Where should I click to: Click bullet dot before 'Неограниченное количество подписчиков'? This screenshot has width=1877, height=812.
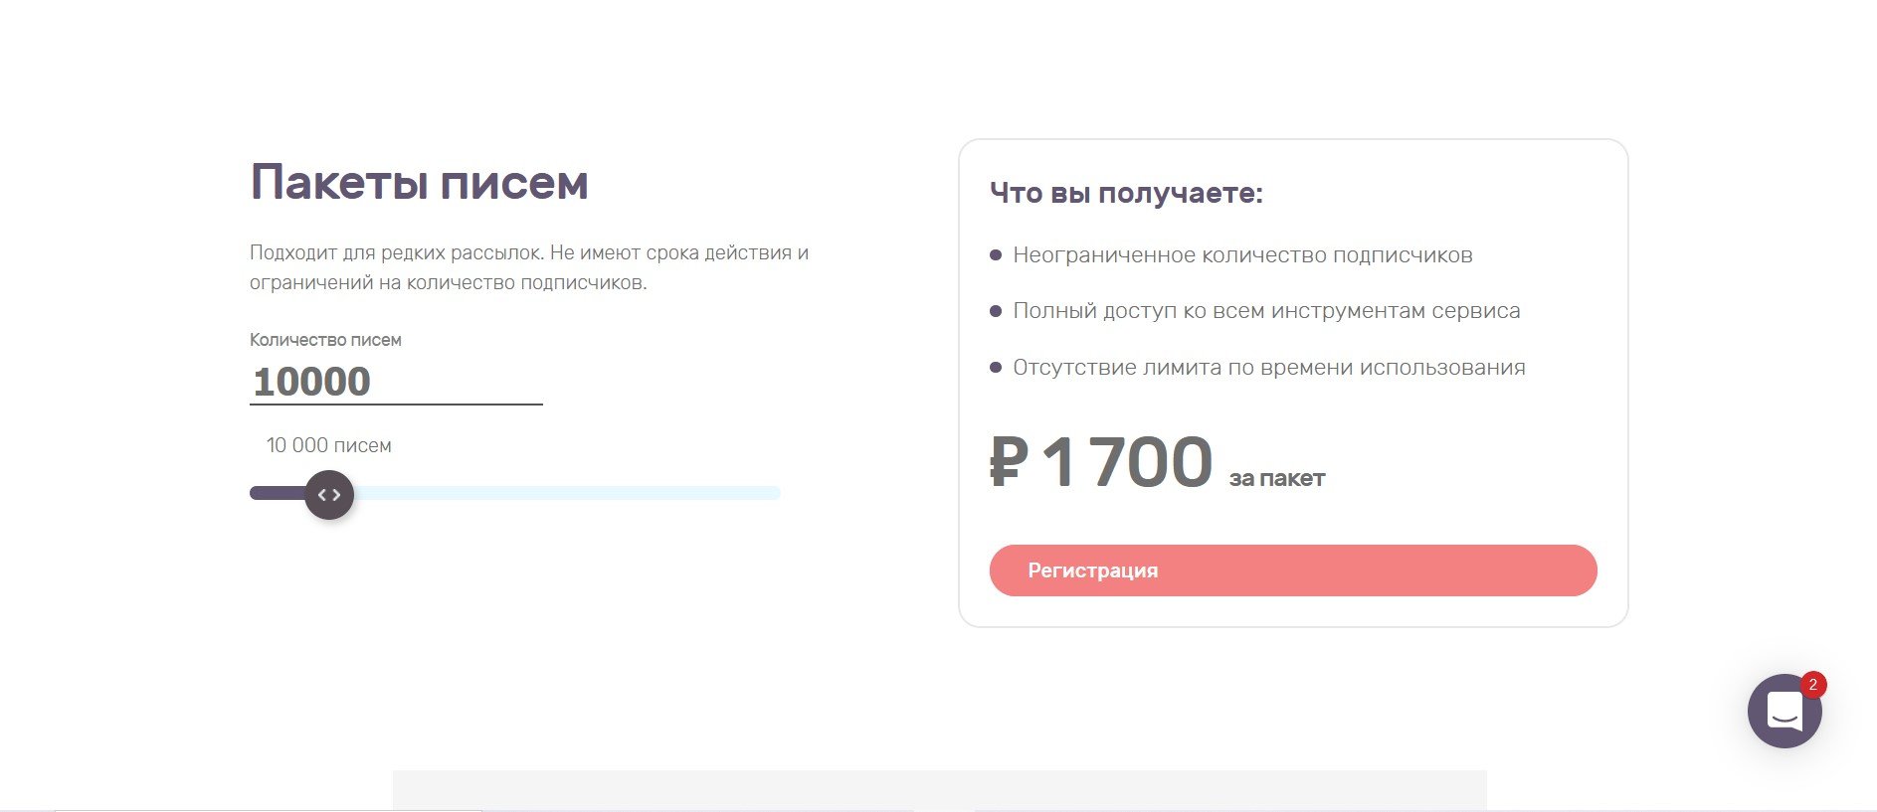coord(996,255)
